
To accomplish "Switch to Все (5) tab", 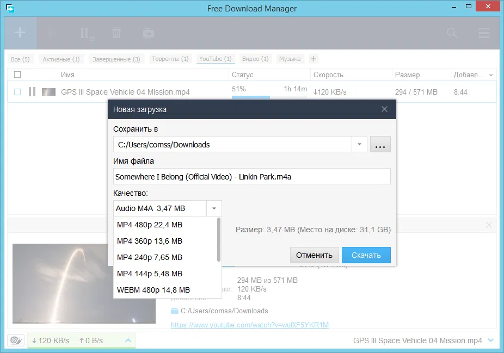I will pos(20,59).
